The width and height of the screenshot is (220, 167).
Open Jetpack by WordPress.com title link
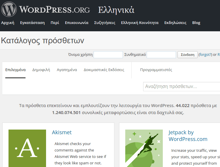(x=188, y=136)
